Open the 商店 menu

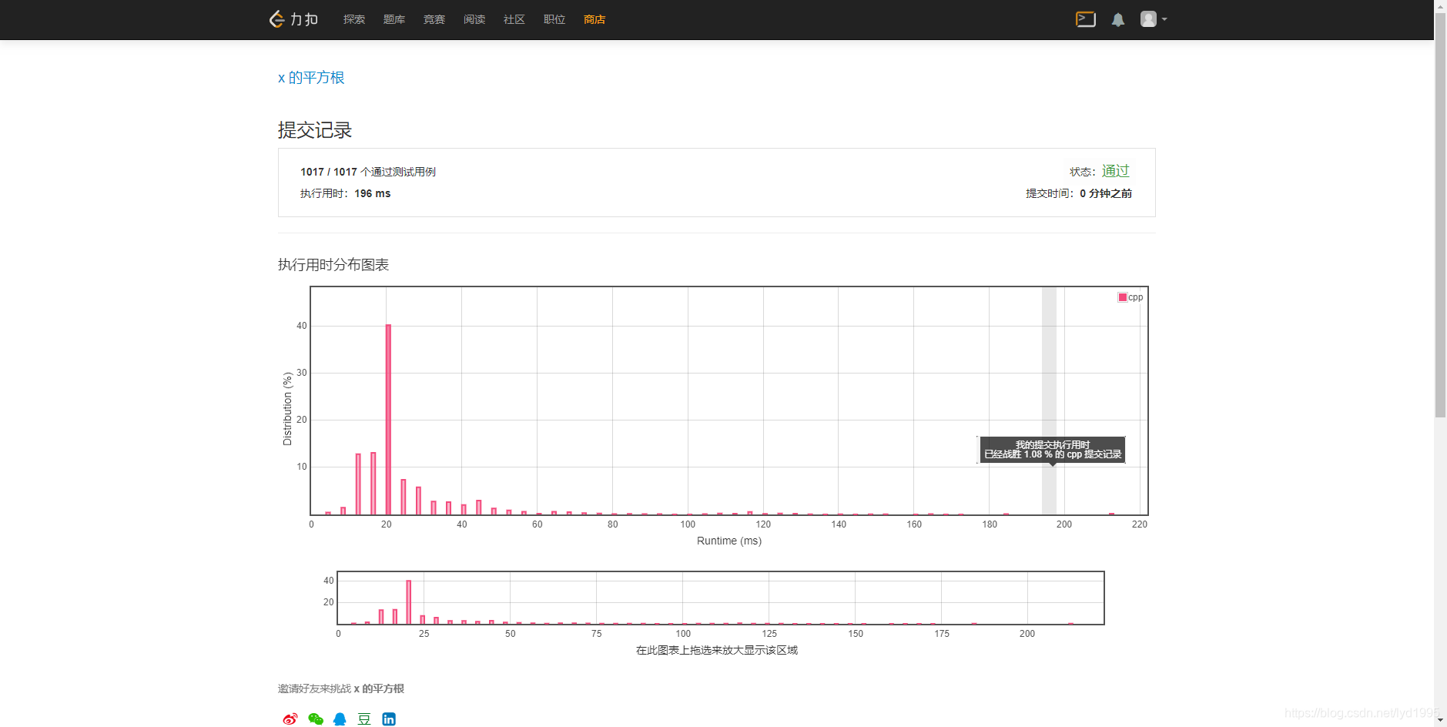coord(595,19)
